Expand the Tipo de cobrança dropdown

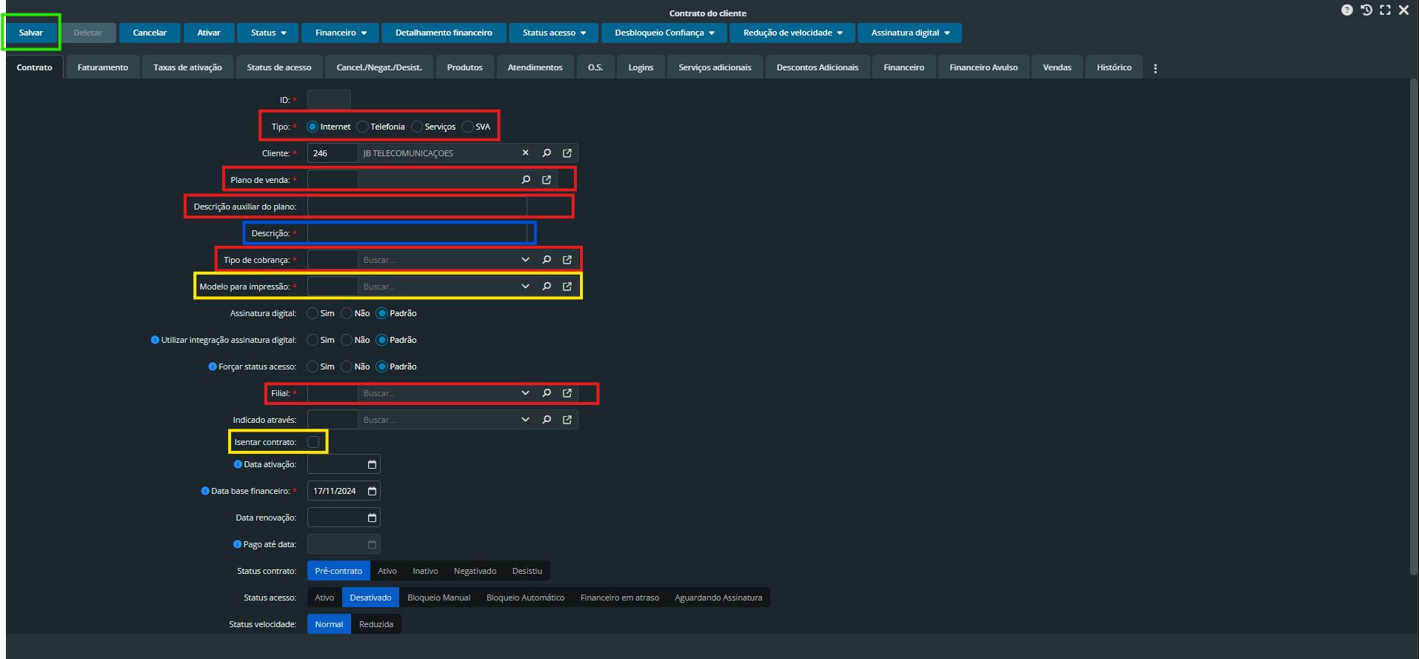coord(525,260)
